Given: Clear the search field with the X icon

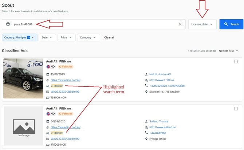Looking at the screenshot, I should coord(180,24).
